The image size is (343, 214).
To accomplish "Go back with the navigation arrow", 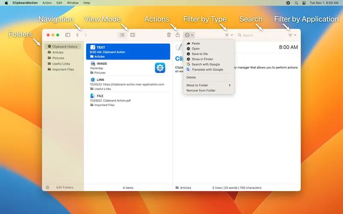I will pos(77,35).
